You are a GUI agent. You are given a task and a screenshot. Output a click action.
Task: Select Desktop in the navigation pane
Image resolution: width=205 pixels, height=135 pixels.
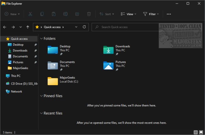click(x=19, y=44)
